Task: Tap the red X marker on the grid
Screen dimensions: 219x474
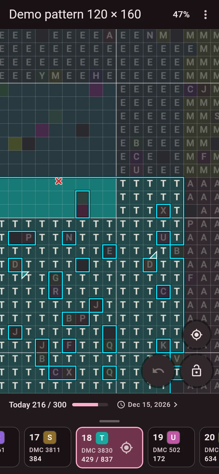Action: tap(59, 181)
